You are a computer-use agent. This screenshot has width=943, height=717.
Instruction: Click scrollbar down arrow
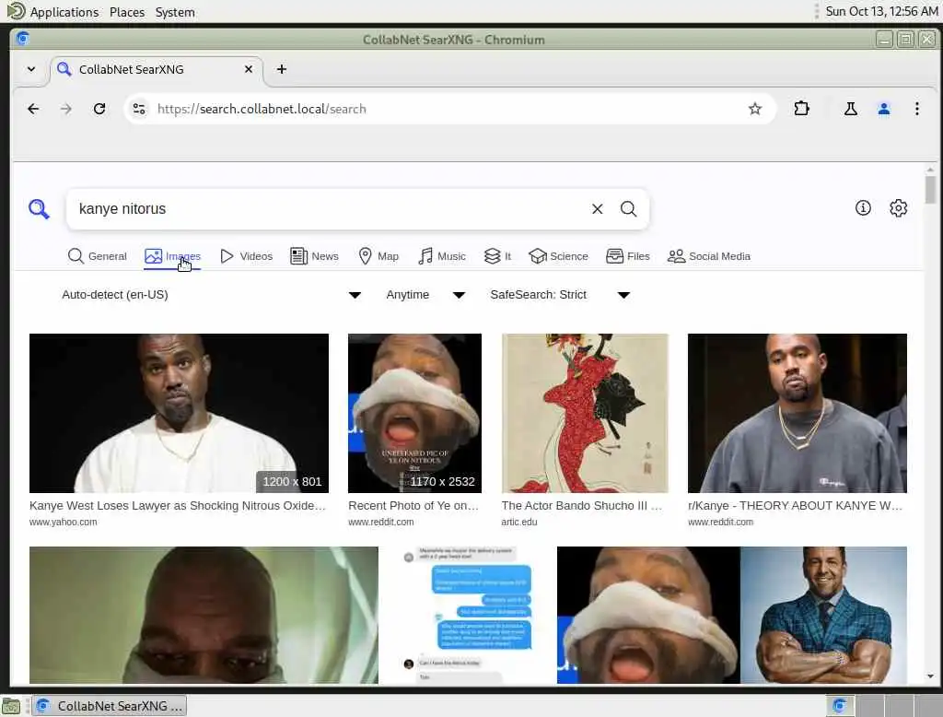930,676
